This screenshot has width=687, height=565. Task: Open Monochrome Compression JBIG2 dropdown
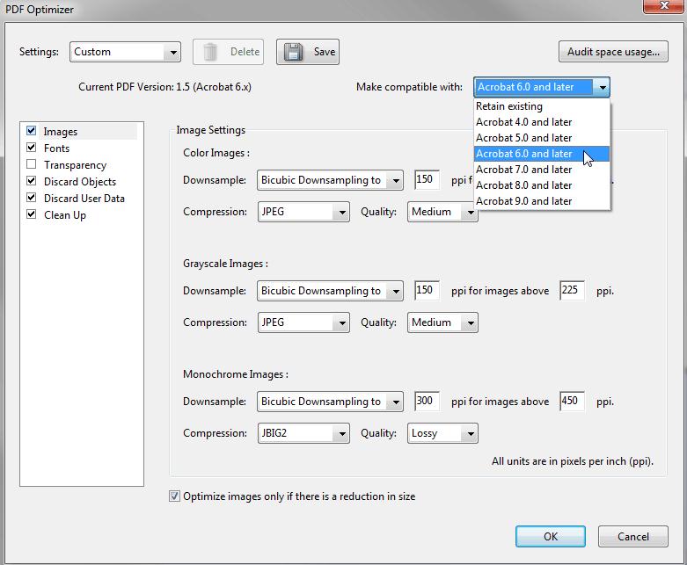coord(303,434)
